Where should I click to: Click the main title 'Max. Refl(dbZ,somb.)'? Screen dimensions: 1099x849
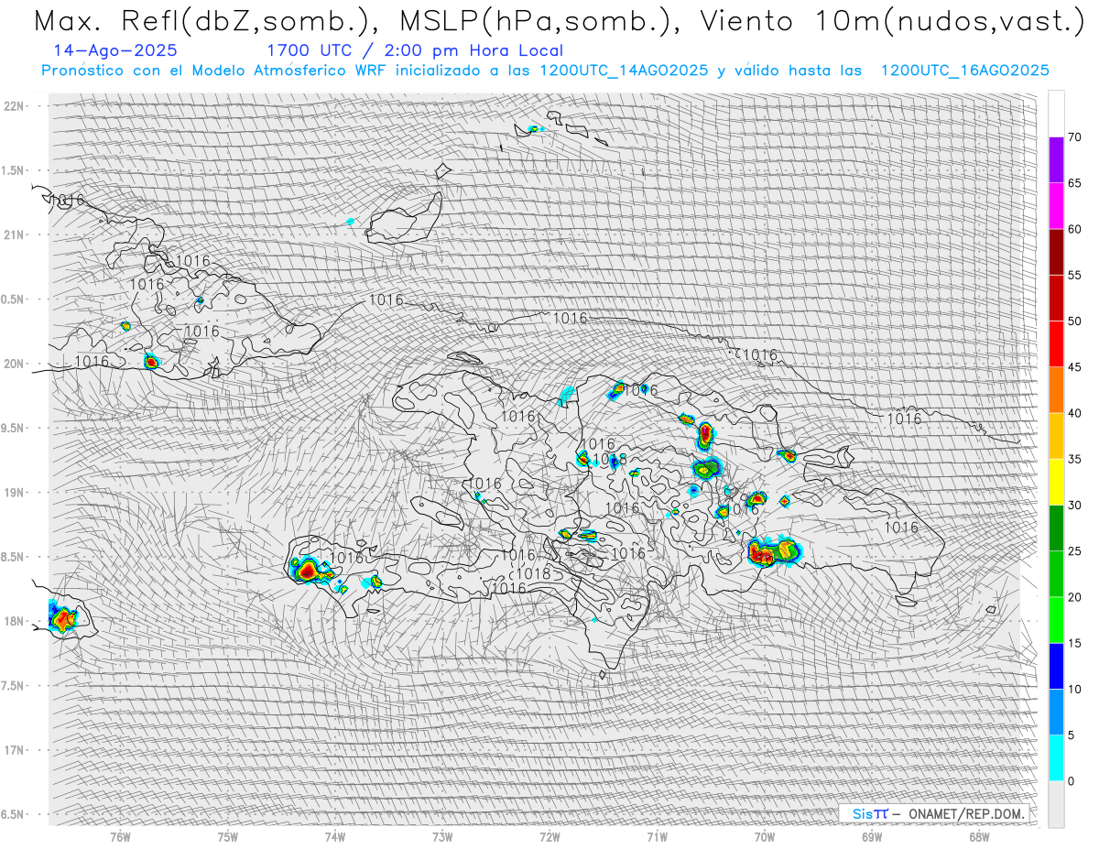[x=206, y=21]
